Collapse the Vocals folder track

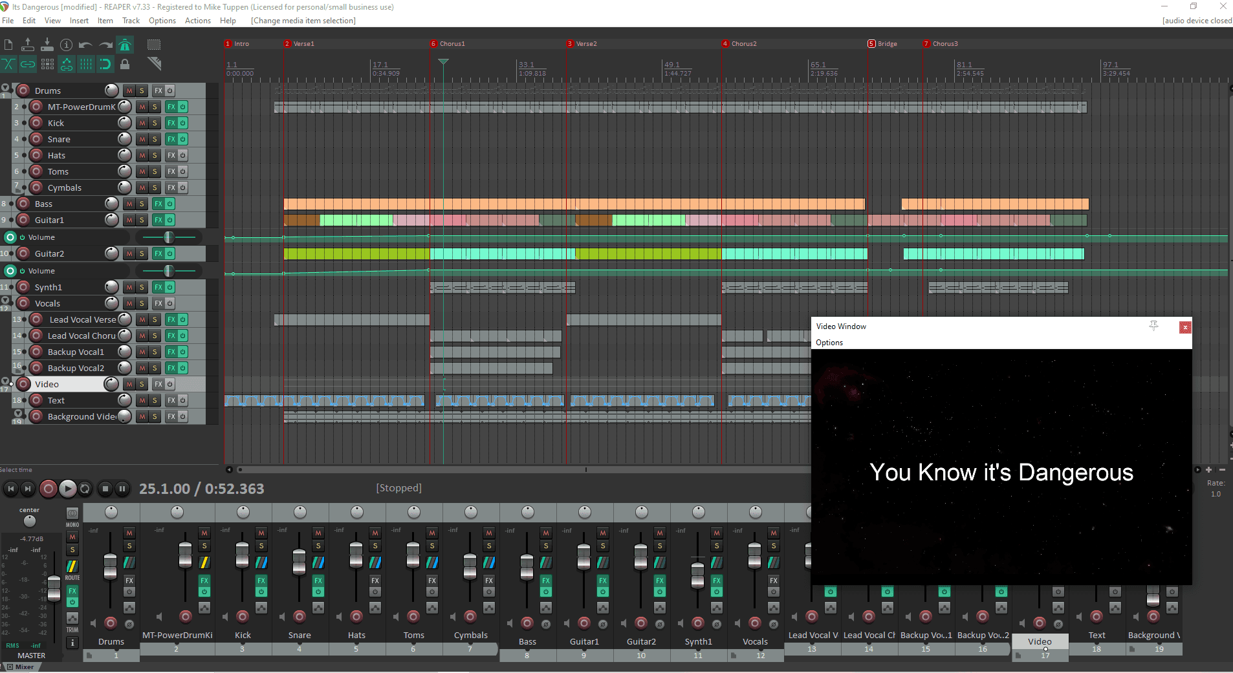(5, 300)
